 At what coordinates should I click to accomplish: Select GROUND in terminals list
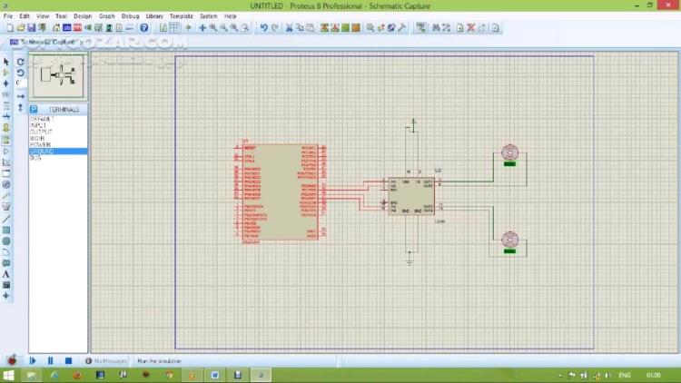tap(58, 152)
